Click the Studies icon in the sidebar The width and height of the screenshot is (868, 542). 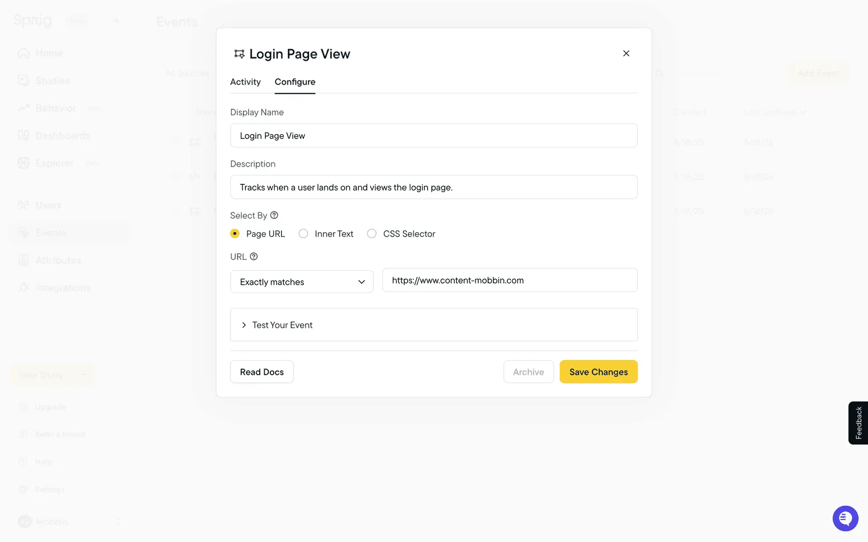24,80
